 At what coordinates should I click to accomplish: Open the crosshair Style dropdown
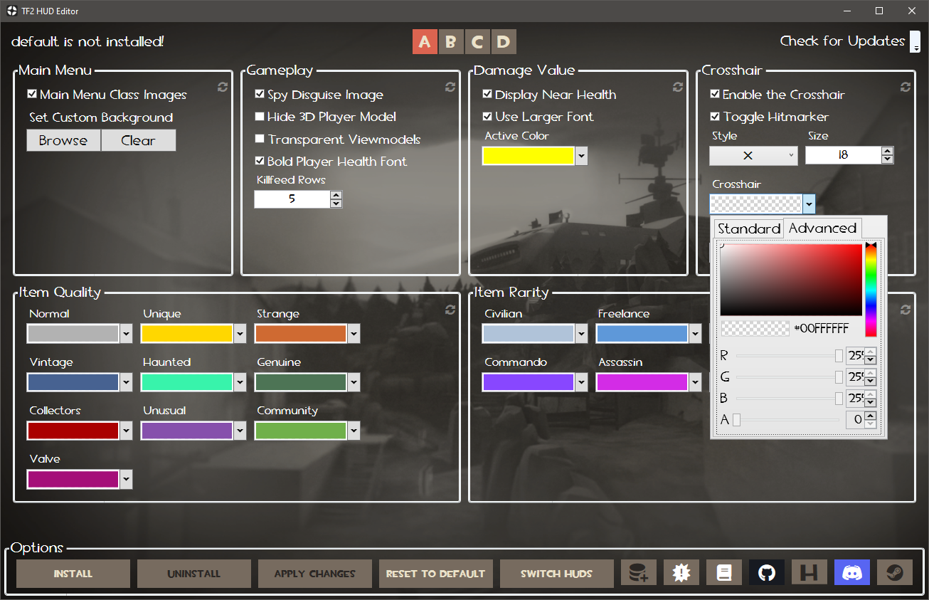[753, 155]
